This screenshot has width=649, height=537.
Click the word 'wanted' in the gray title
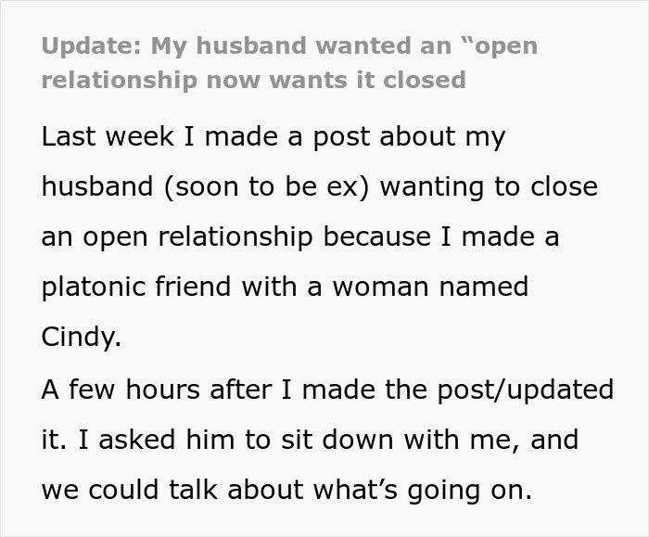pos(364,45)
